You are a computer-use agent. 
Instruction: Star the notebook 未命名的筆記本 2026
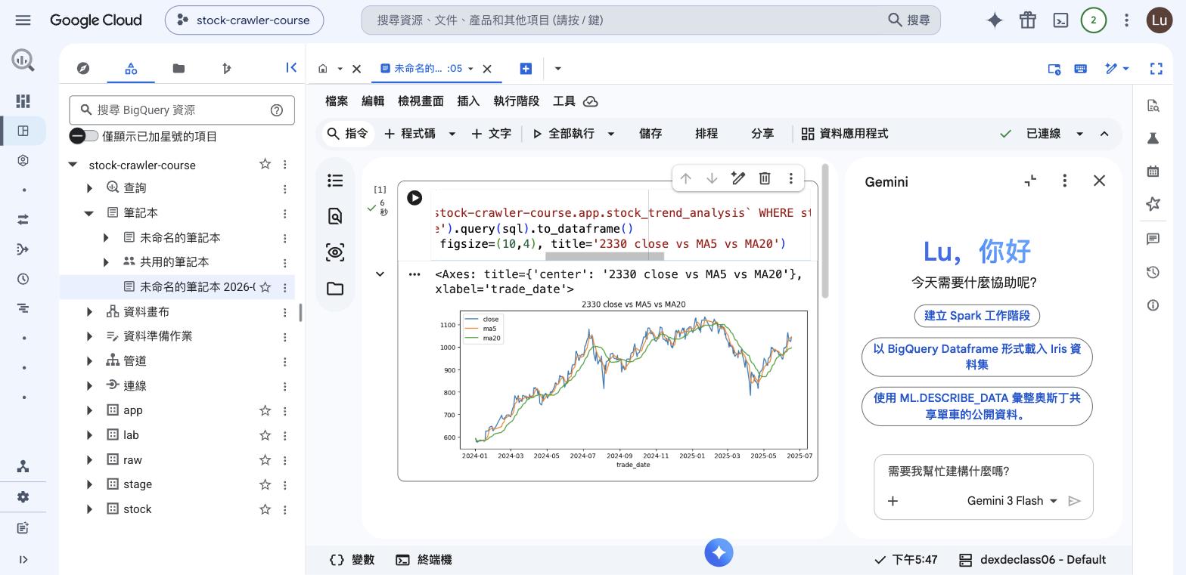[x=265, y=287]
